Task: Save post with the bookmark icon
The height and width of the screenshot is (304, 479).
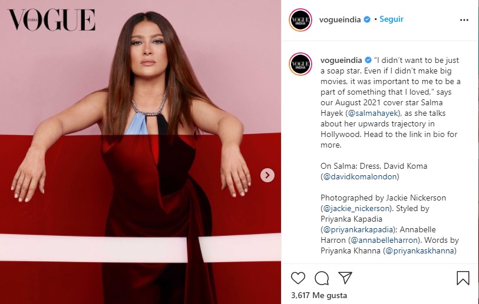Action: (463, 278)
